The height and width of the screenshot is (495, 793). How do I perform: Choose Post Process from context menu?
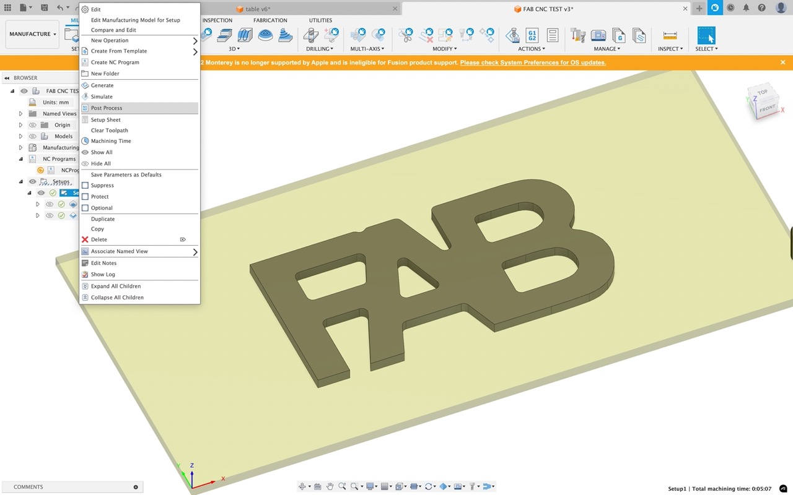pos(139,108)
